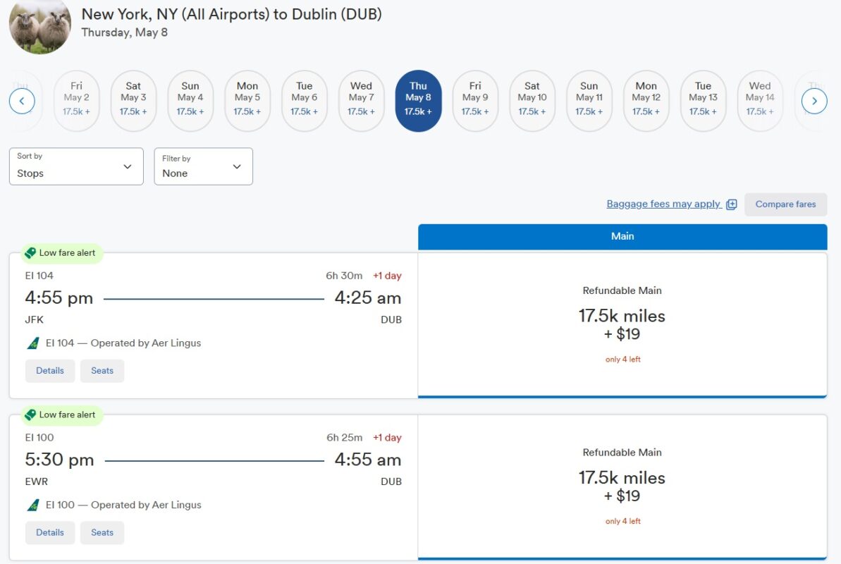Select the 17.5k miles fare for the EWR flight

622,479
